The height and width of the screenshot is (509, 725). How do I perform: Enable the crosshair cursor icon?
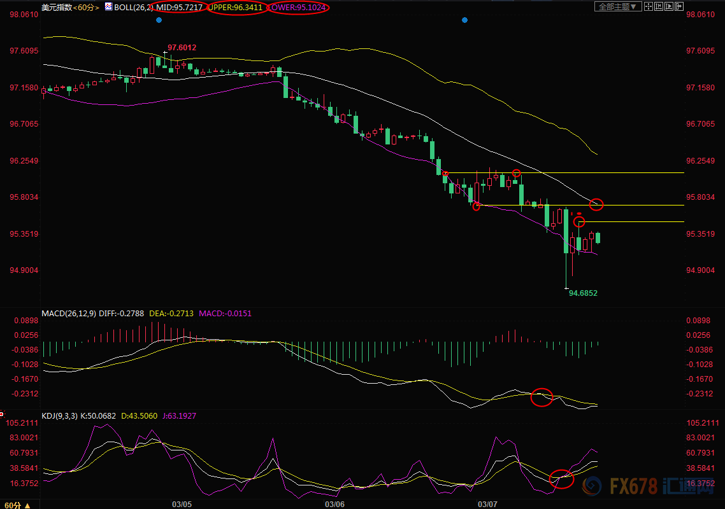[649, 7]
